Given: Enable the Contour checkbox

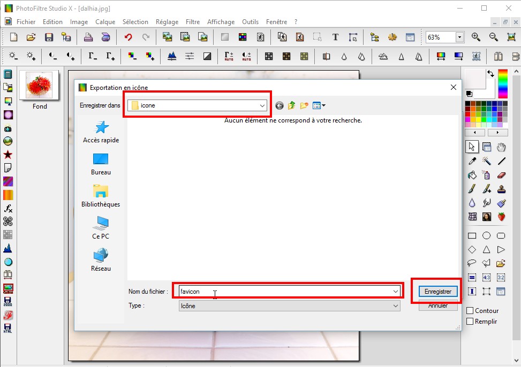Looking at the screenshot, I should click(470, 310).
